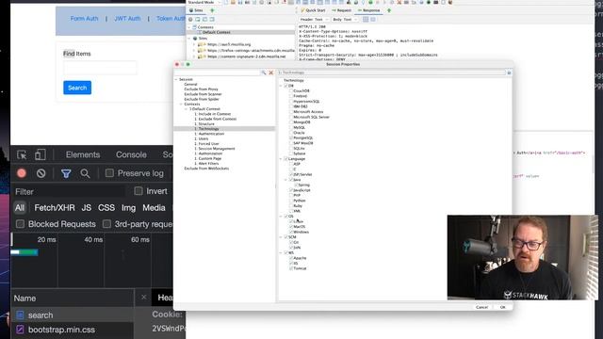Check the MySQL technology checkbox
The height and width of the screenshot is (339, 603).
click(291, 127)
